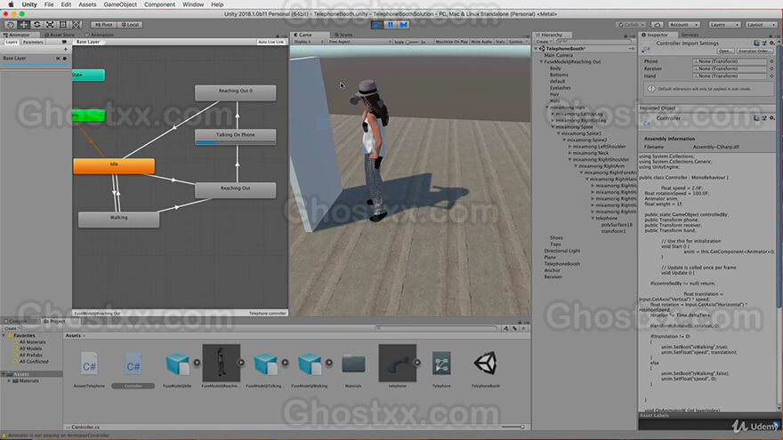The image size is (783, 440).
Task: Select the Telephone animator controller asset
Action: click(x=441, y=368)
